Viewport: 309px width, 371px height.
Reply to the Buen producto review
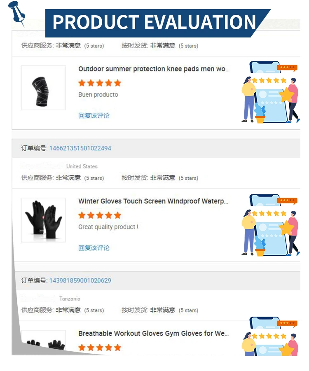(x=94, y=115)
